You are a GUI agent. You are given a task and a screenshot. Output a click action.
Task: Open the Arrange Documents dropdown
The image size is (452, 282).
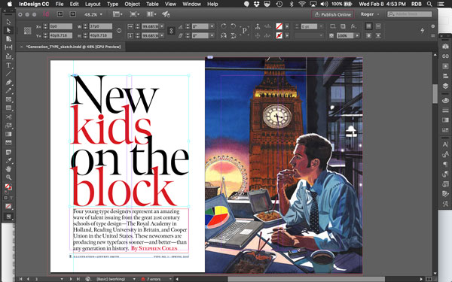(151, 14)
